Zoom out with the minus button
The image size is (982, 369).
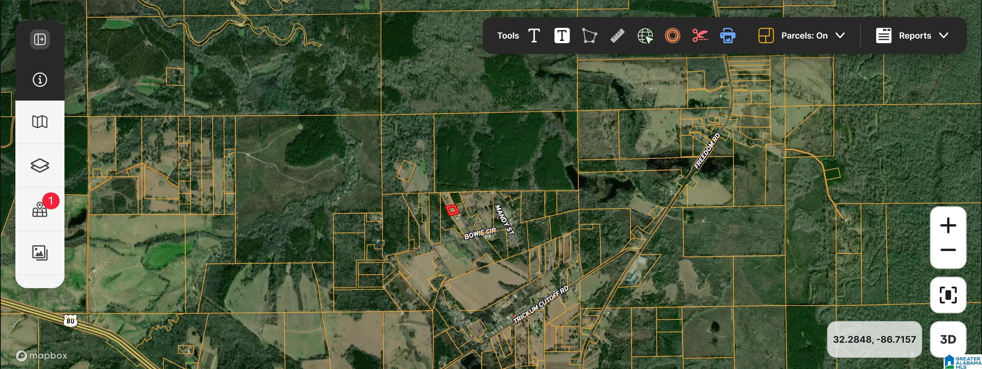pyautogui.click(x=948, y=250)
